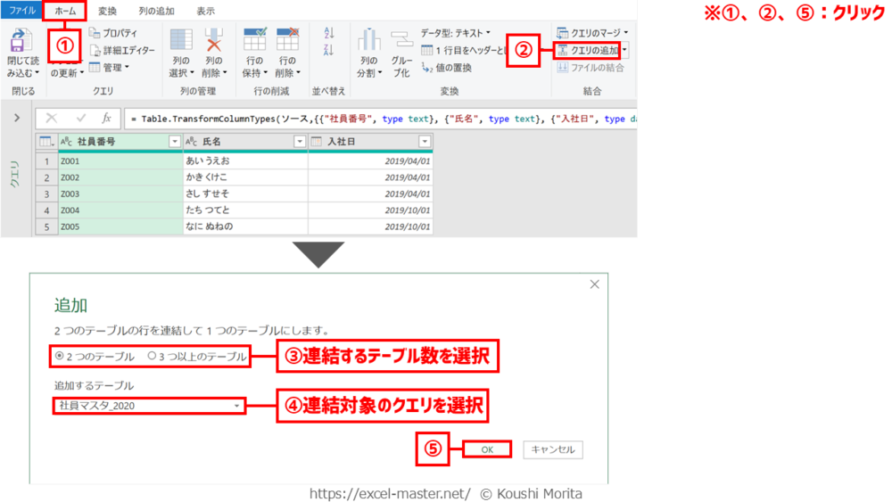Select the 2つのテーブル radio button
The image size is (892, 502).
click(60, 357)
